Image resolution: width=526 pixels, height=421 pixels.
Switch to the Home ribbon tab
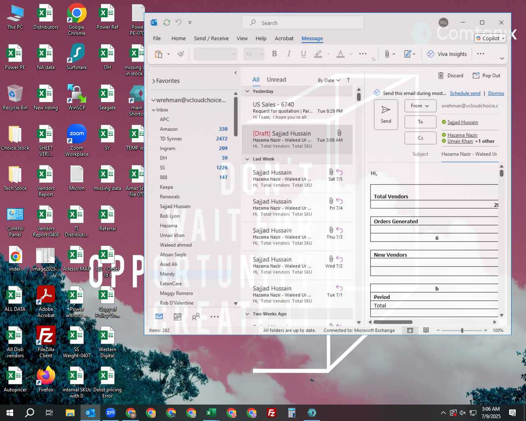178,38
